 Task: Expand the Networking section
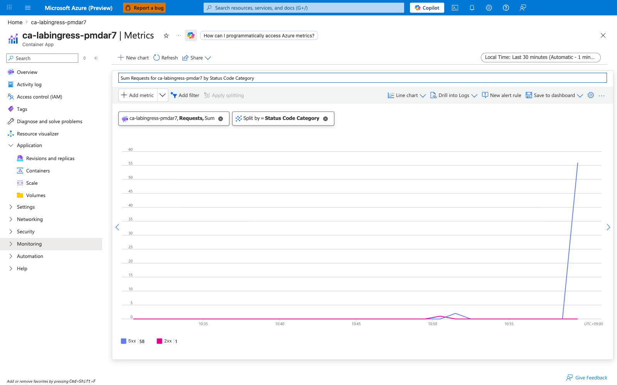point(11,219)
